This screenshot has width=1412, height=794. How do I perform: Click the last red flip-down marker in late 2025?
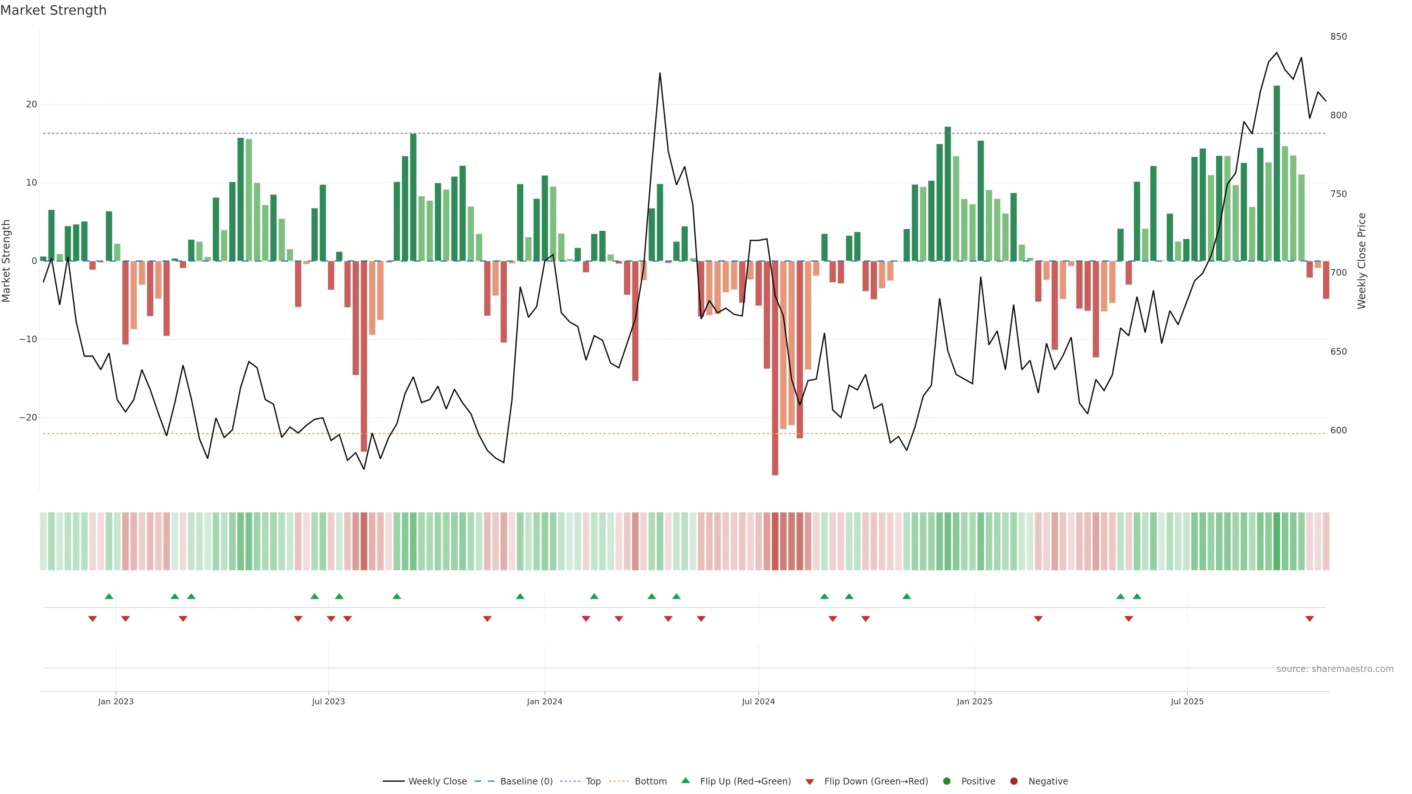click(x=1309, y=619)
